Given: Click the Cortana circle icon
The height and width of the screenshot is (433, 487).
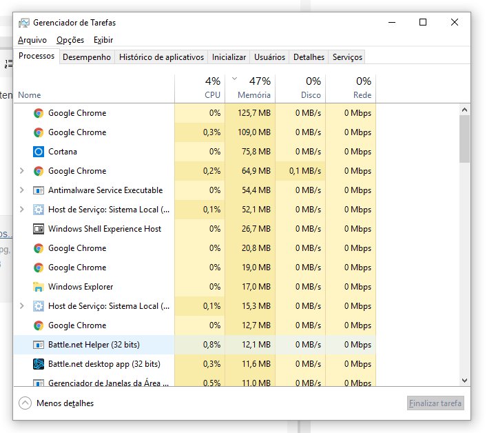Looking at the screenshot, I should click(39, 152).
